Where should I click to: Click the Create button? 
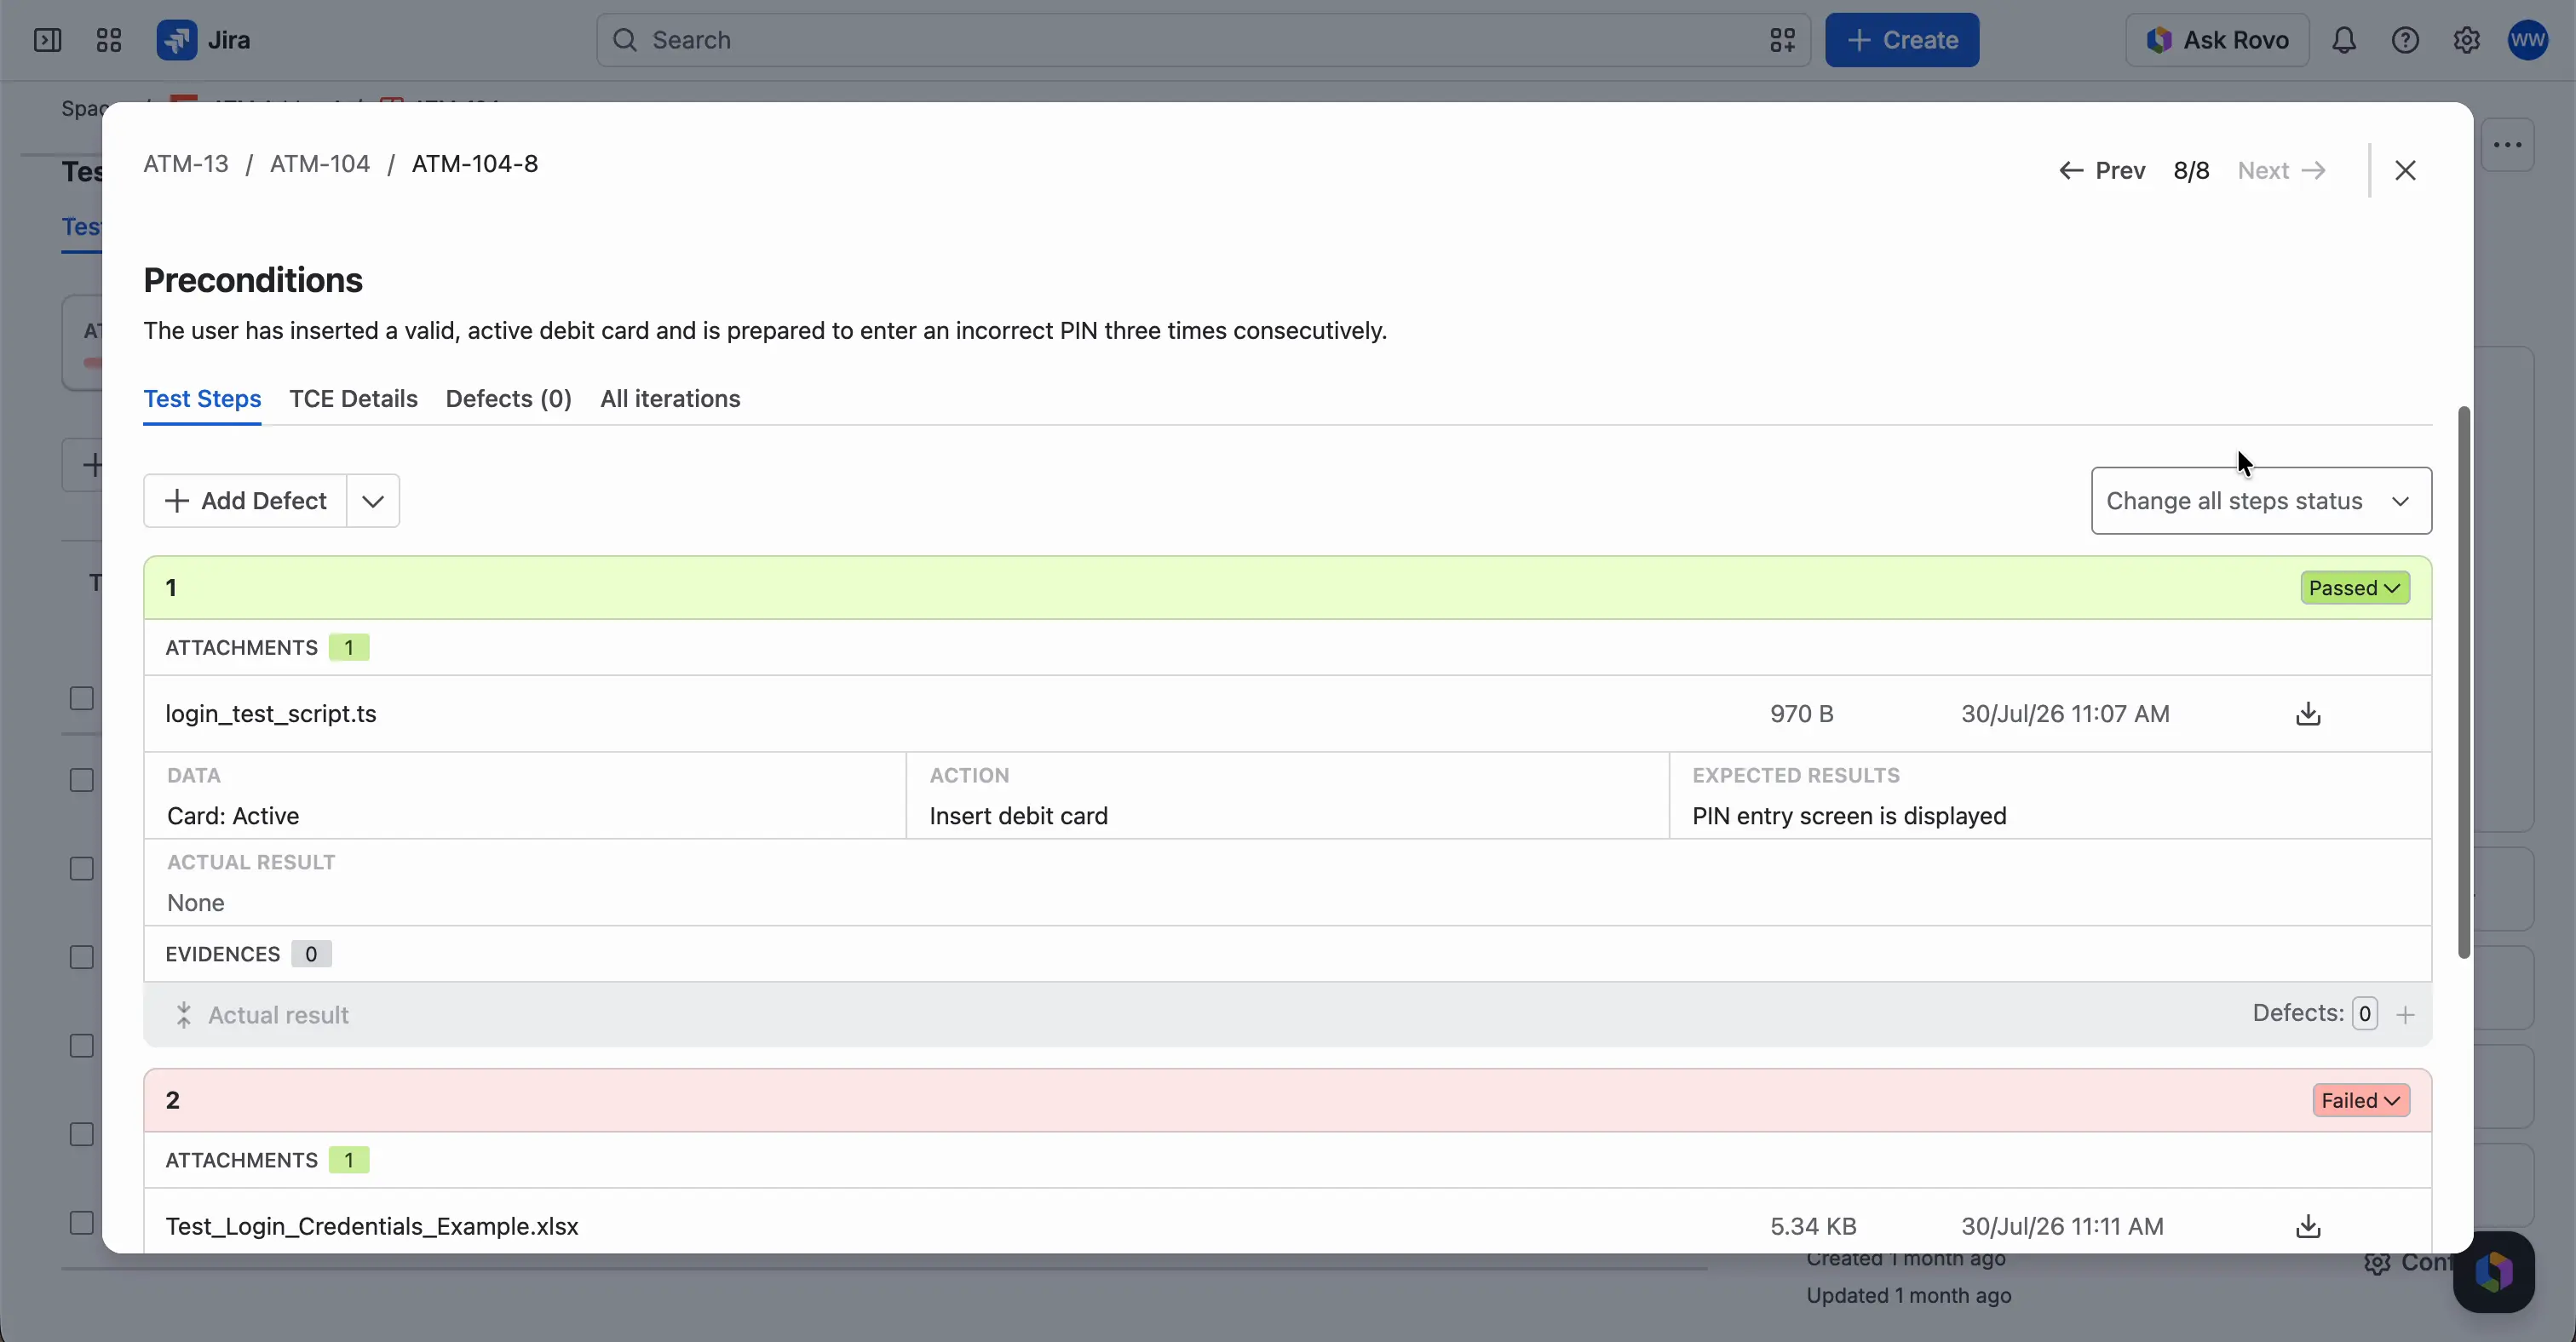(1901, 40)
